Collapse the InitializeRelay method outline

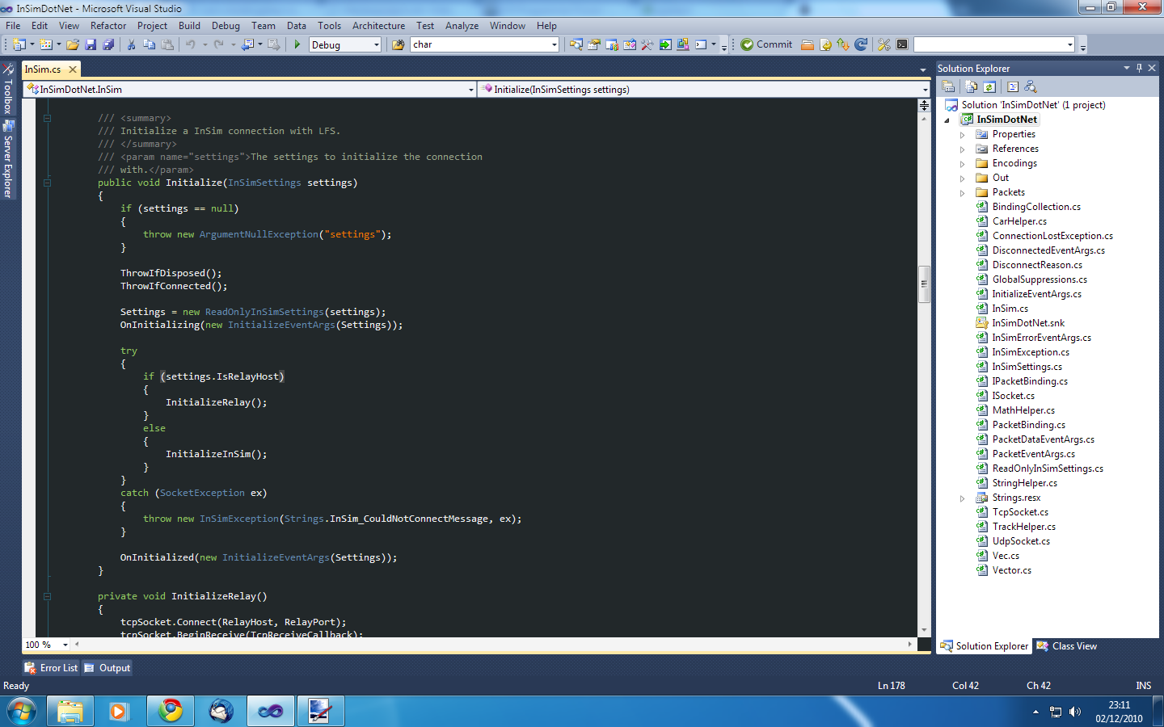[x=47, y=596]
